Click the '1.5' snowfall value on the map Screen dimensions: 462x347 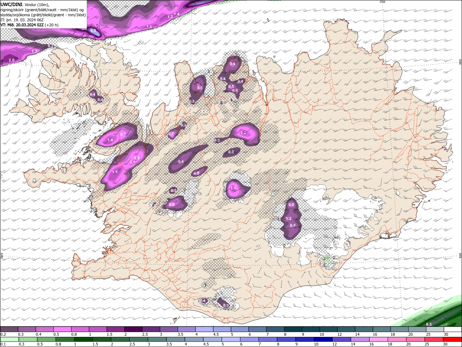click(115, 172)
